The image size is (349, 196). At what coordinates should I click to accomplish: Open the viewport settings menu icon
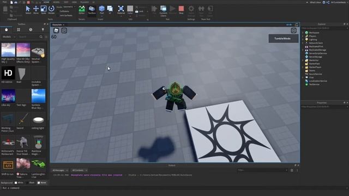tap(293, 30)
